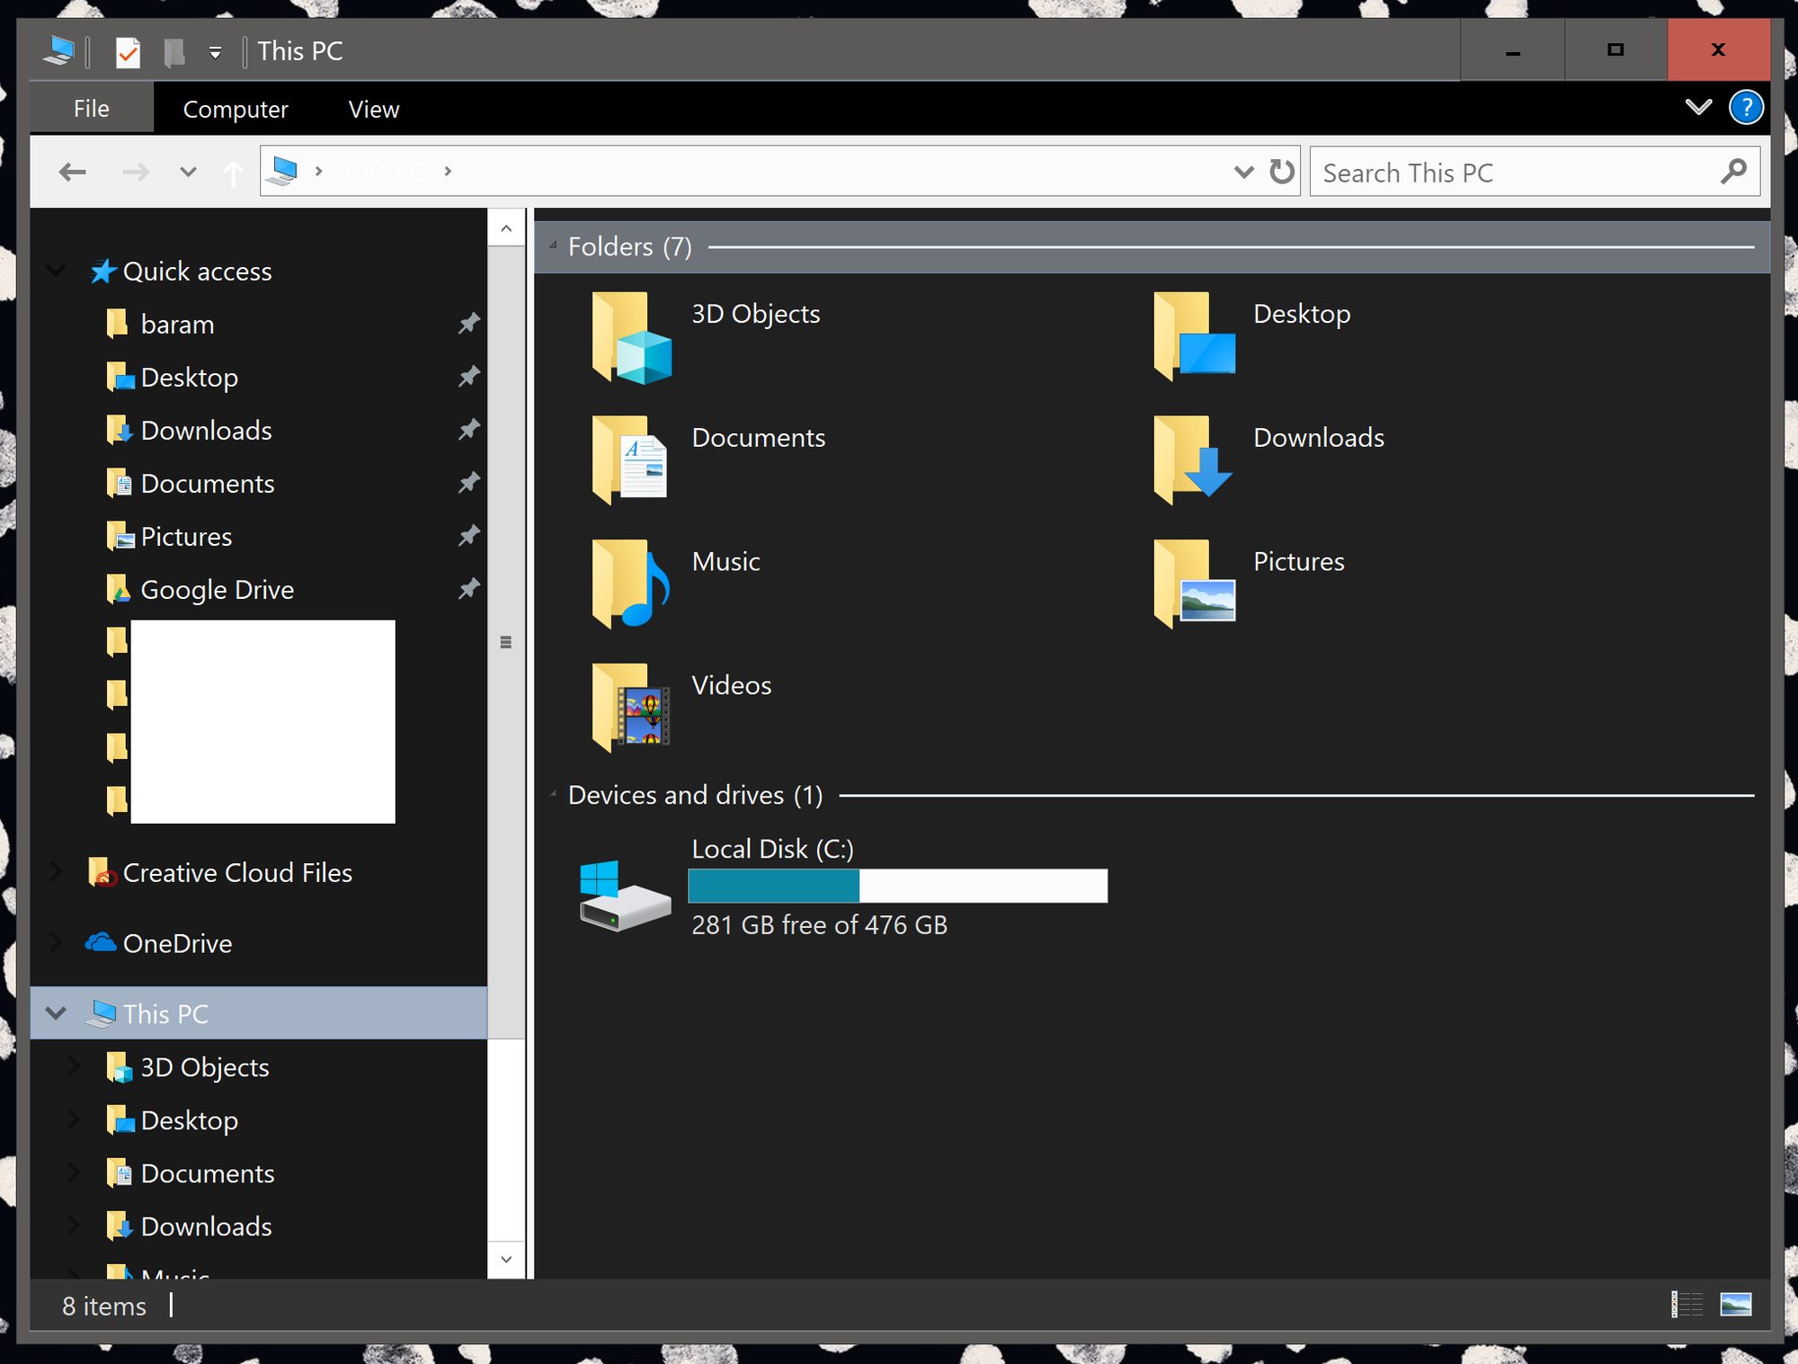Click the pin icon beside Quick access Desktop

(x=468, y=377)
